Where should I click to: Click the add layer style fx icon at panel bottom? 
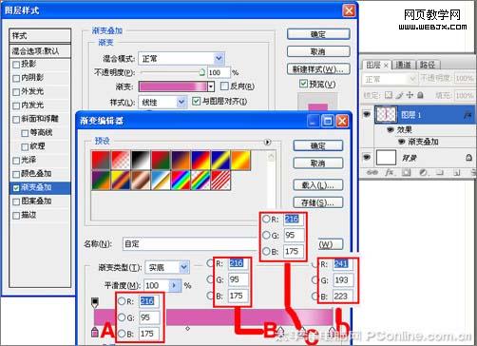click(390, 172)
